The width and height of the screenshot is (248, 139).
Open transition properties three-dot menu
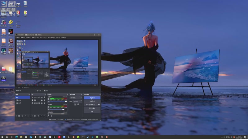pos(81,104)
